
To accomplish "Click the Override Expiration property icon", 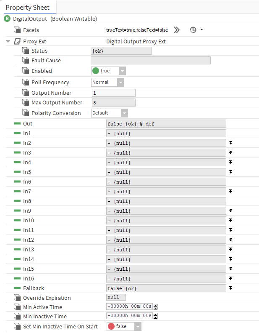I will (x=17, y=298).
